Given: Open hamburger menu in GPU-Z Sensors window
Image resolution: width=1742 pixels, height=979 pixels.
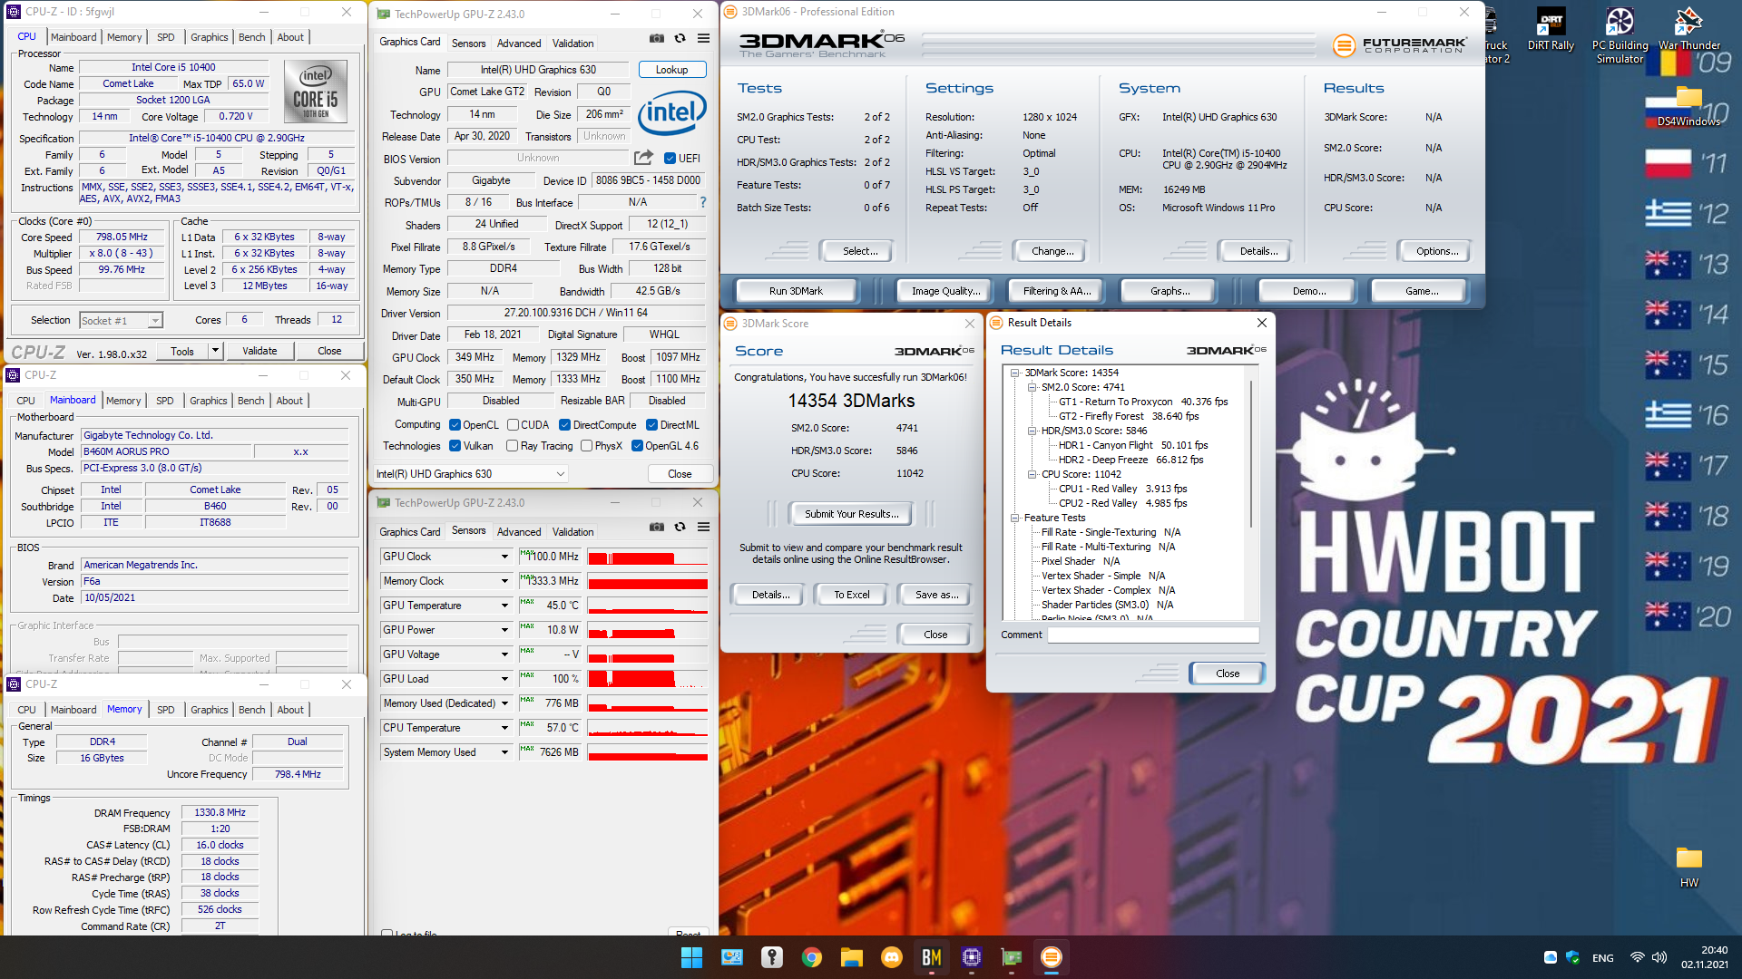Looking at the screenshot, I should tap(703, 528).
